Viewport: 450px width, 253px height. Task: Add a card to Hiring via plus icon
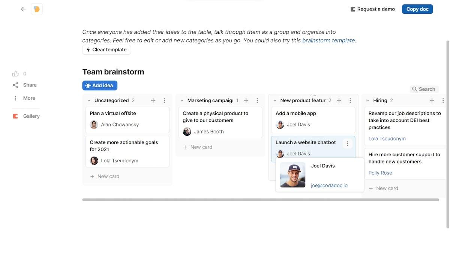(432, 100)
